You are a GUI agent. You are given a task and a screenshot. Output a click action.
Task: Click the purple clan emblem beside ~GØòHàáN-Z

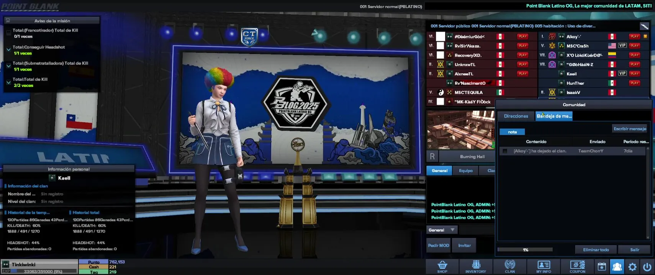point(552,65)
